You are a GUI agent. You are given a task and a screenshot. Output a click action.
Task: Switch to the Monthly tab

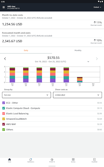[78, 50]
